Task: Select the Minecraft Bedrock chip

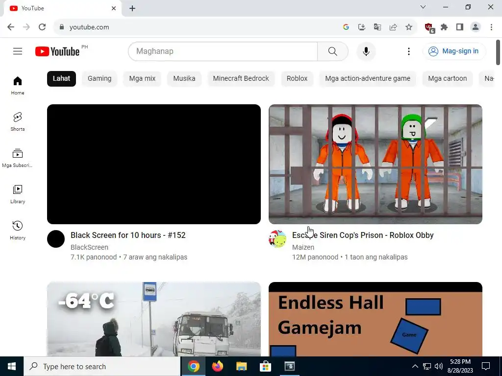Action: [x=241, y=78]
